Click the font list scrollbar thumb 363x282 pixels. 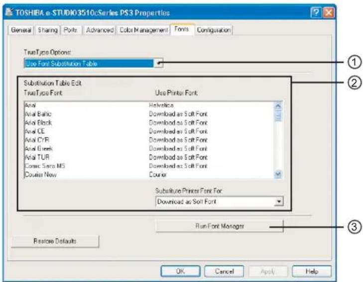click(x=278, y=115)
